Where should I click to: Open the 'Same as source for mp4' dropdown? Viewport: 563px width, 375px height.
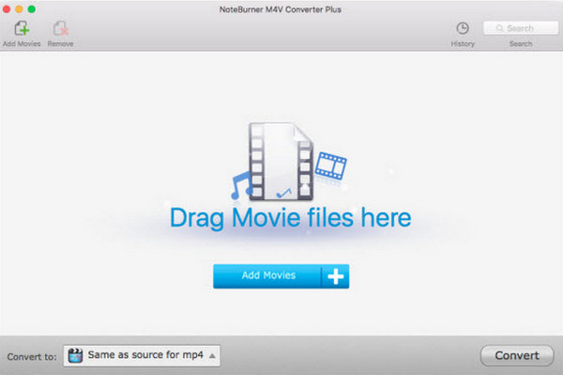(142, 356)
